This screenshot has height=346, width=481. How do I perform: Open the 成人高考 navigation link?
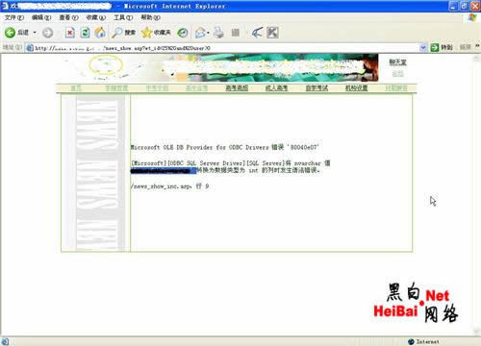click(x=276, y=87)
